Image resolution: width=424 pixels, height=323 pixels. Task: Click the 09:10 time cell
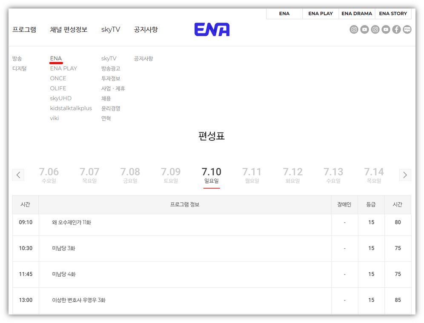pyautogui.click(x=26, y=222)
